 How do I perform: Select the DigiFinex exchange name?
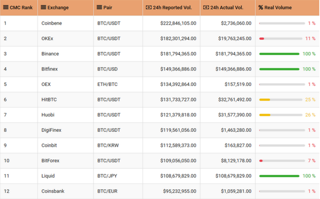point(51,130)
